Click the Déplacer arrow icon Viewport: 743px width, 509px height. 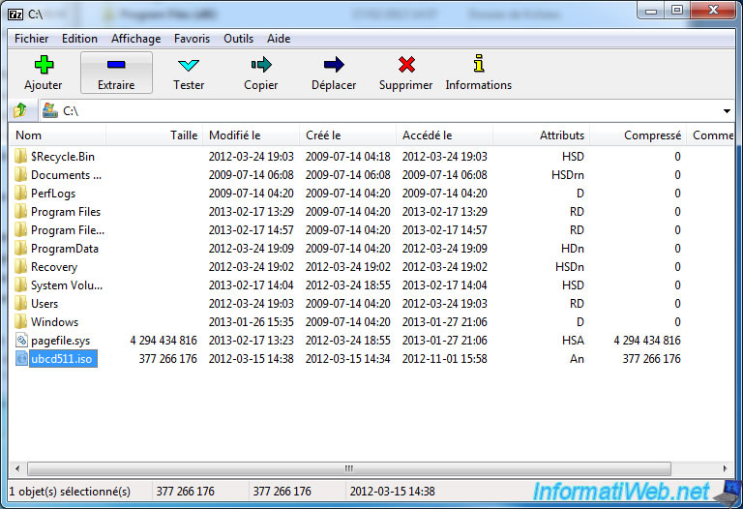[334, 66]
